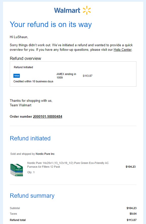The image size is (146, 224).
Task: Click the Nordic Pure 14x20x1 product title
Action: (68, 165)
